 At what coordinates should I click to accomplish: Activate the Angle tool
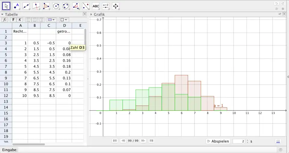[x=76, y=6]
